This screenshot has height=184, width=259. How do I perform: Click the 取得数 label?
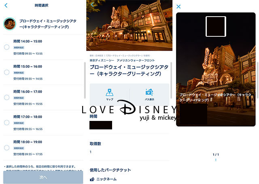coord(96,144)
